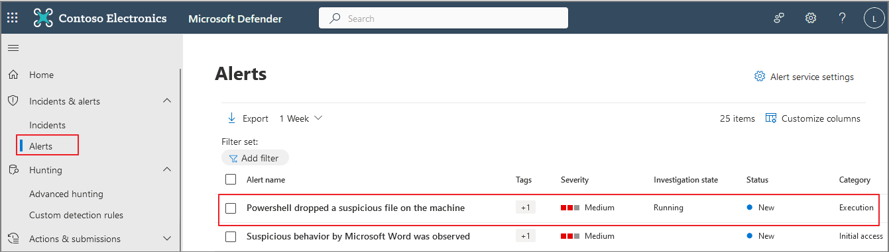Click the Incidents & alerts shield icon
This screenshot has width=889, height=252.
point(13,101)
